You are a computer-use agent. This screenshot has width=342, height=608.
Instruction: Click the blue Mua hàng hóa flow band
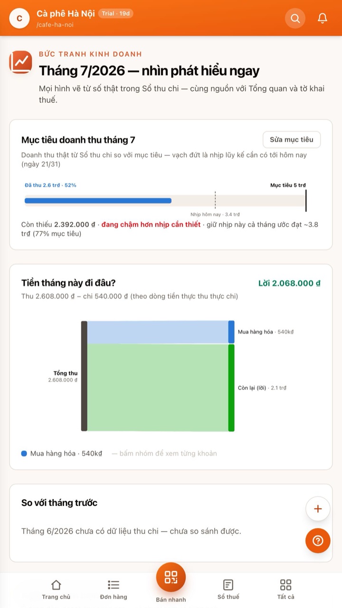coord(158,332)
